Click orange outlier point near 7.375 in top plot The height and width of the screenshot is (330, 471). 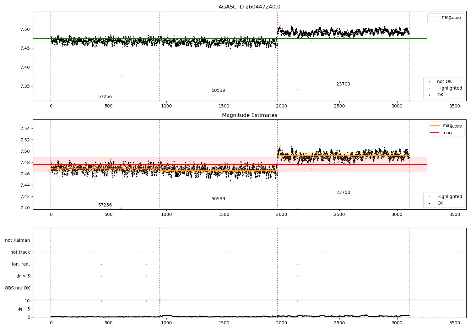coord(121,77)
